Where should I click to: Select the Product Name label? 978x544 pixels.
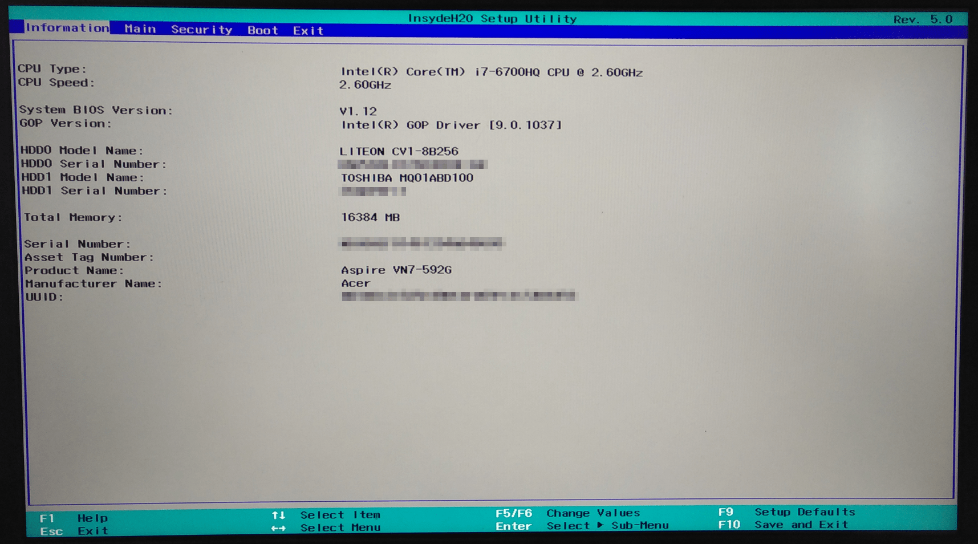[x=74, y=270]
